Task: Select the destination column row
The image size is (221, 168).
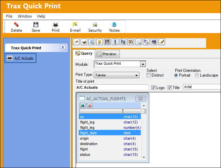Action: (x=110, y=144)
